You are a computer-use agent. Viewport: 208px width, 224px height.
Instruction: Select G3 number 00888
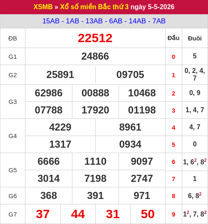(95, 93)
